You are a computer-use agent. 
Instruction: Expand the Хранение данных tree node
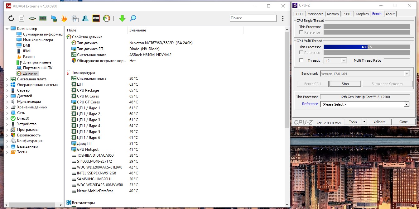pos(7,107)
